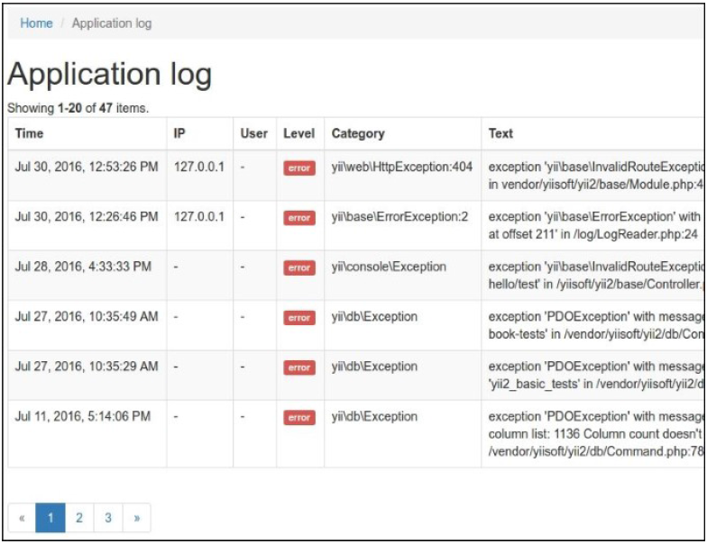
Task: Click error badge in Jul 11 row
Action: coord(298,417)
